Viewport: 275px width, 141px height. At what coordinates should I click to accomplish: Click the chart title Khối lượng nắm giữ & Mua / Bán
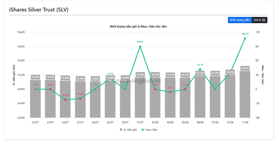[138, 26]
